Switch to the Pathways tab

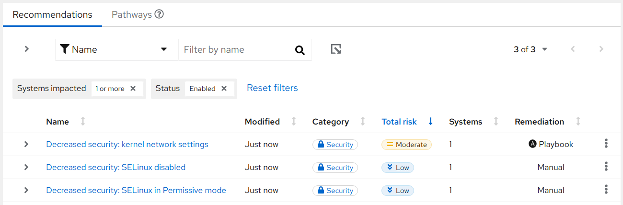click(x=132, y=14)
